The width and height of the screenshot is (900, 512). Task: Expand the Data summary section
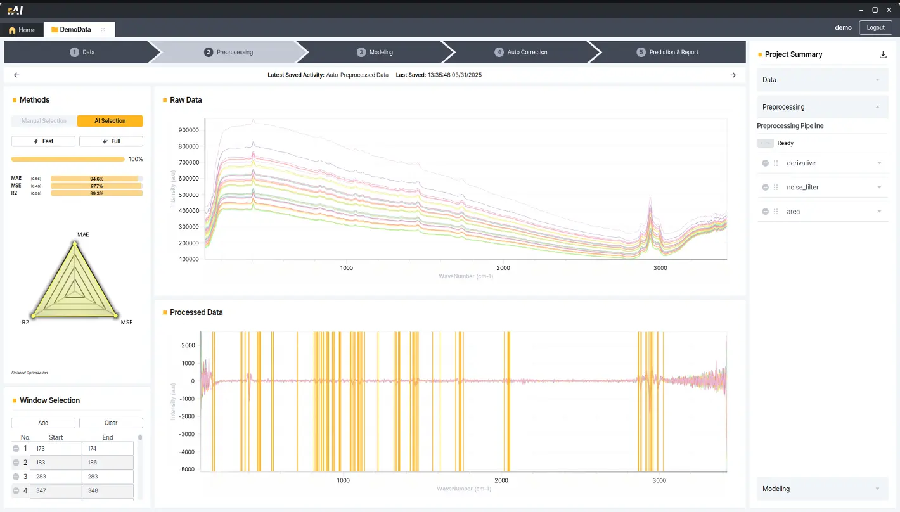[823, 80]
